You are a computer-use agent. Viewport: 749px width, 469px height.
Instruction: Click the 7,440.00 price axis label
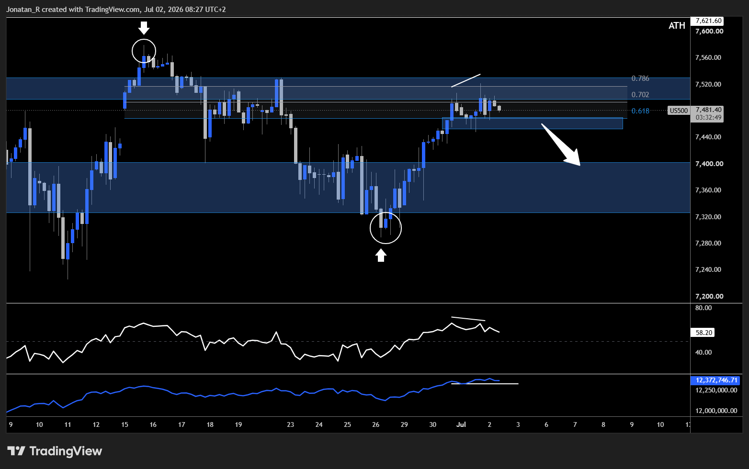[x=708, y=137]
